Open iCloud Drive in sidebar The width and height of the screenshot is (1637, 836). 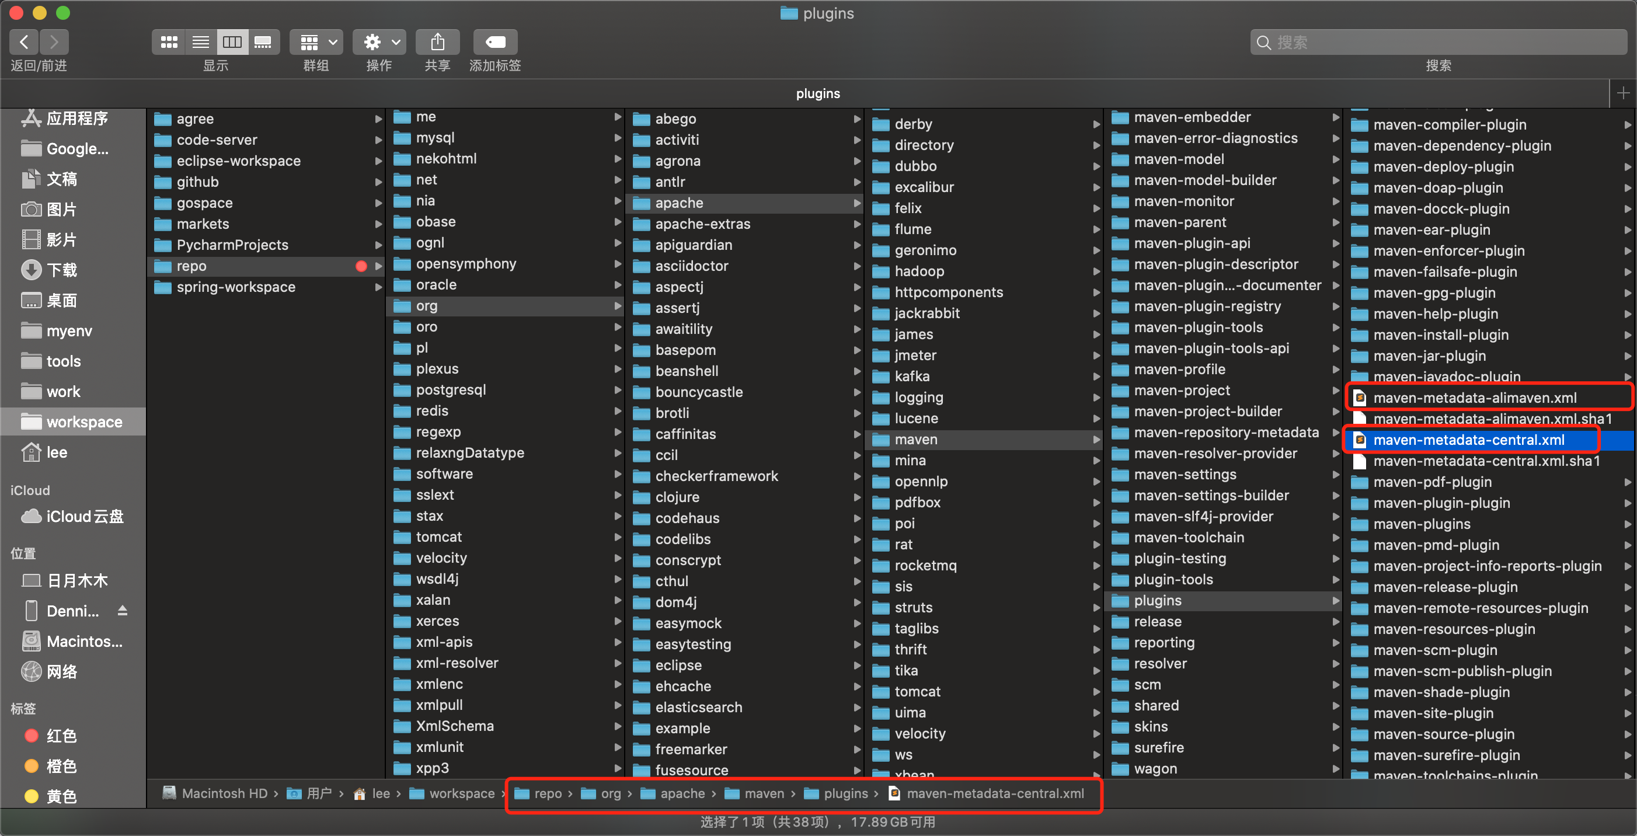pos(84,517)
